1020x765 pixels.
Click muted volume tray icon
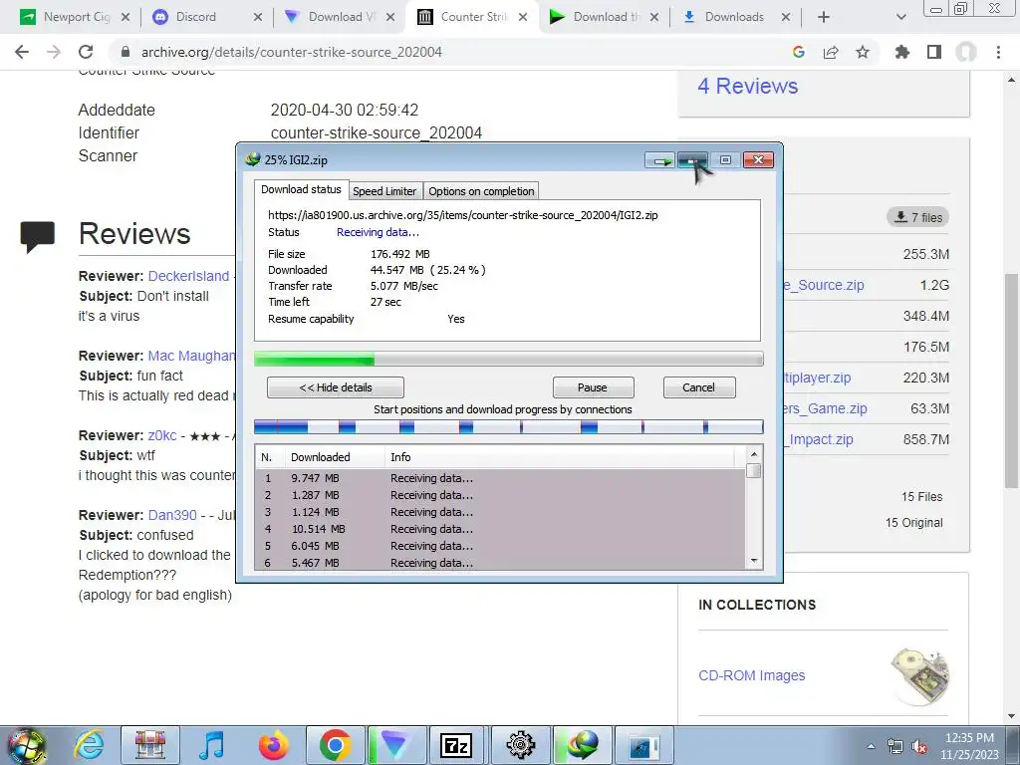[919, 746]
